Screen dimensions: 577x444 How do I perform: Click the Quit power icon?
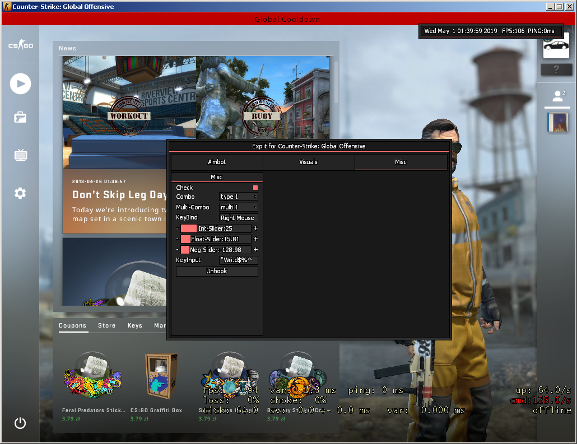coord(20,423)
